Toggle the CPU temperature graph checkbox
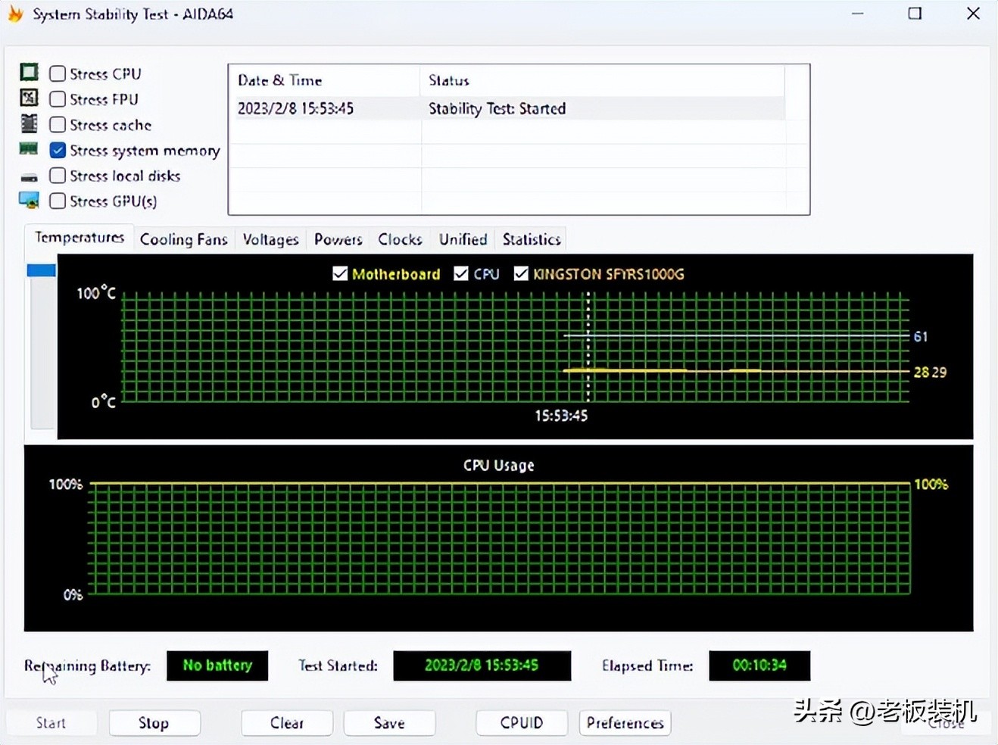 point(461,273)
